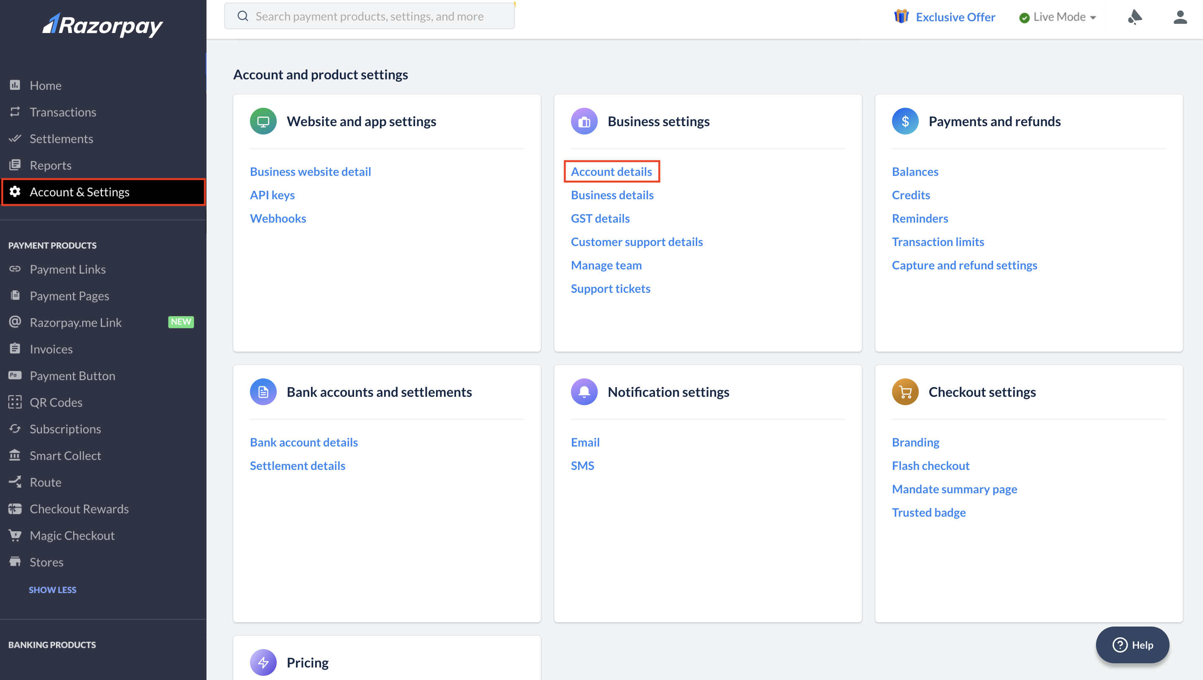1203x680 pixels.
Task: Click the Notification settings bell icon
Action: click(x=584, y=392)
